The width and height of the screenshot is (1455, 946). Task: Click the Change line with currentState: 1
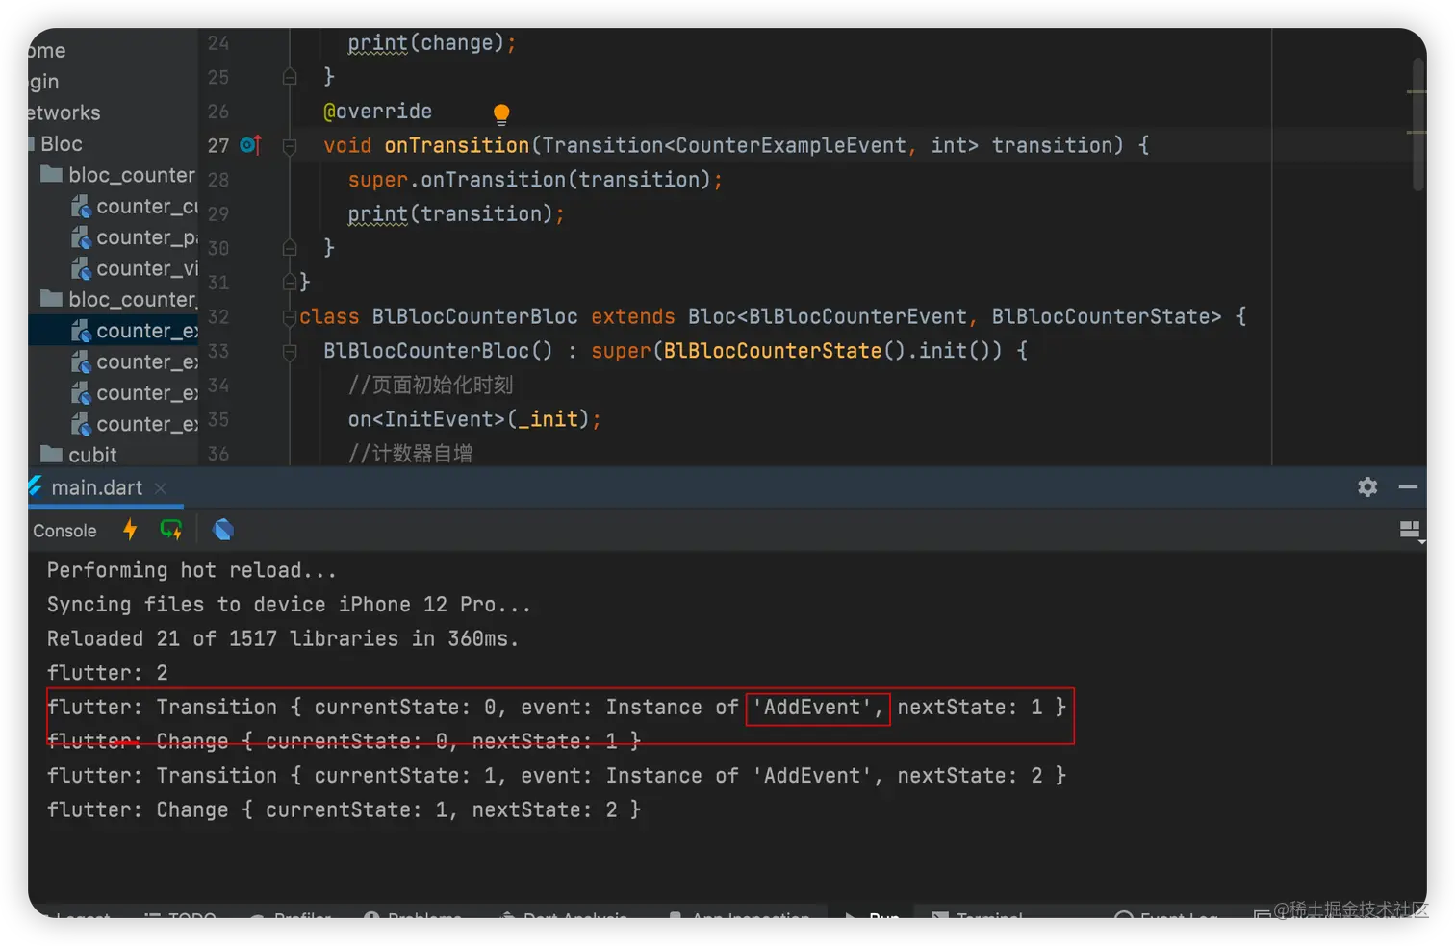(x=345, y=810)
